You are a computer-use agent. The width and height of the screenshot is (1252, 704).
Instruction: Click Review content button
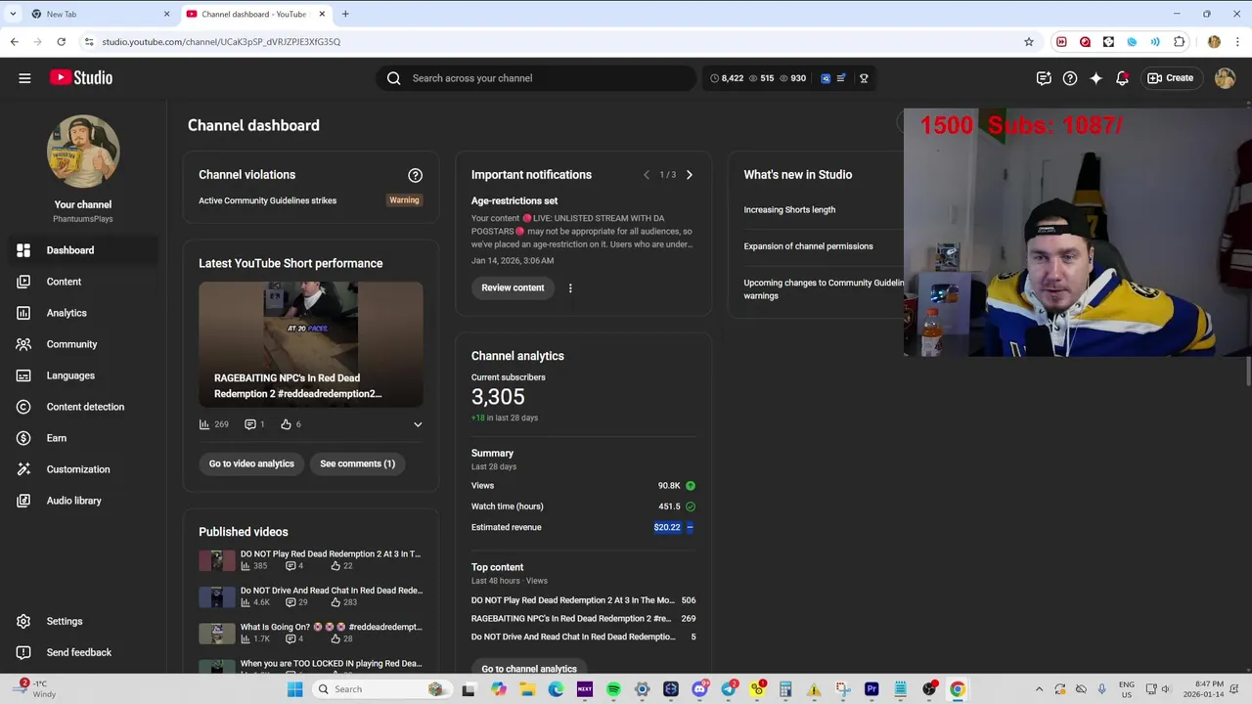click(x=513, y=287)
